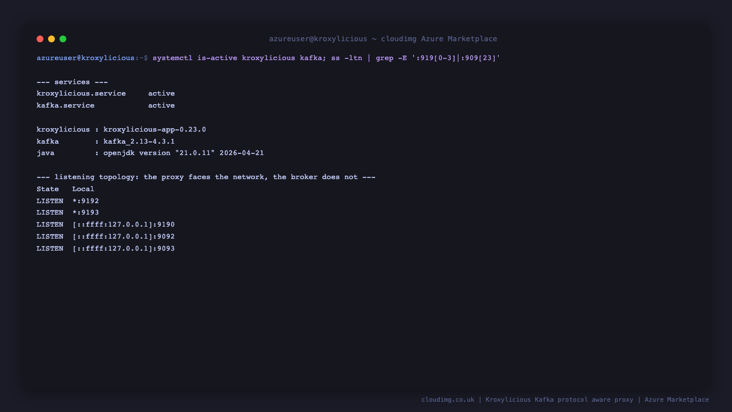The width and height of the screenshot is (732, 412).
Task: Click the [::ffff:127.0.0.1]:9092 address
Action: point(124,236)
